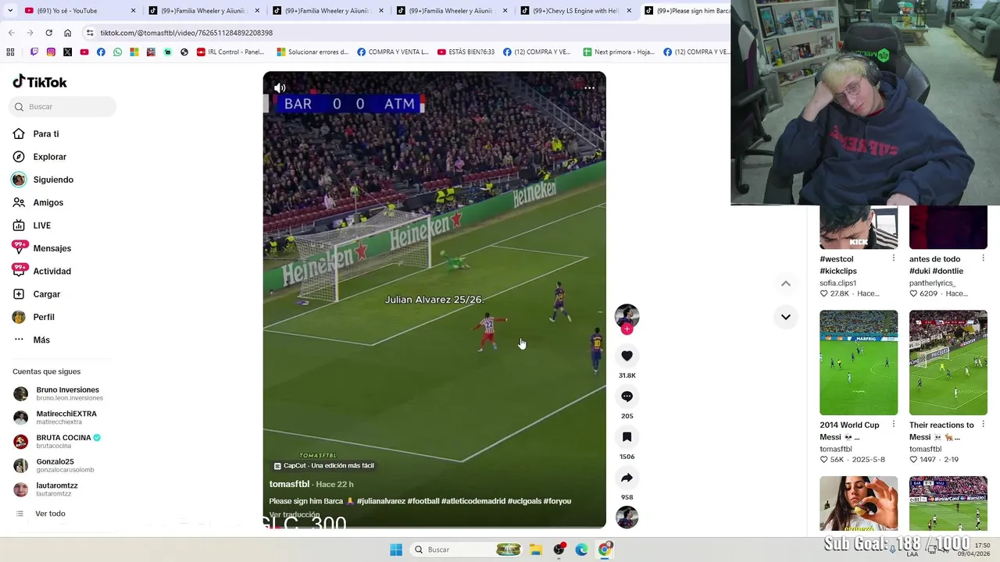1000x562 pixels.
Task: Expand Ver todo followed accounts
Action: 50,514
